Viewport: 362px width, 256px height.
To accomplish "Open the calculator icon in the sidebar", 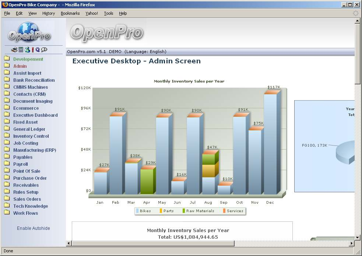I will click(x=21, y=50).
